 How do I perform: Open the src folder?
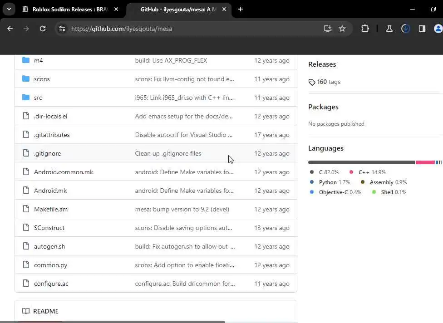38,98
